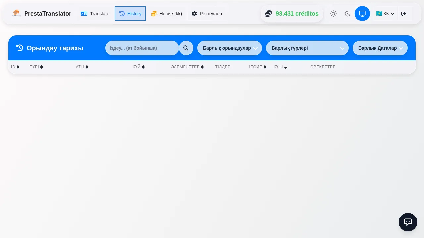Open Барлық түрлері type filter
This screenshot has width=424, height=238.
coord(307,48)
